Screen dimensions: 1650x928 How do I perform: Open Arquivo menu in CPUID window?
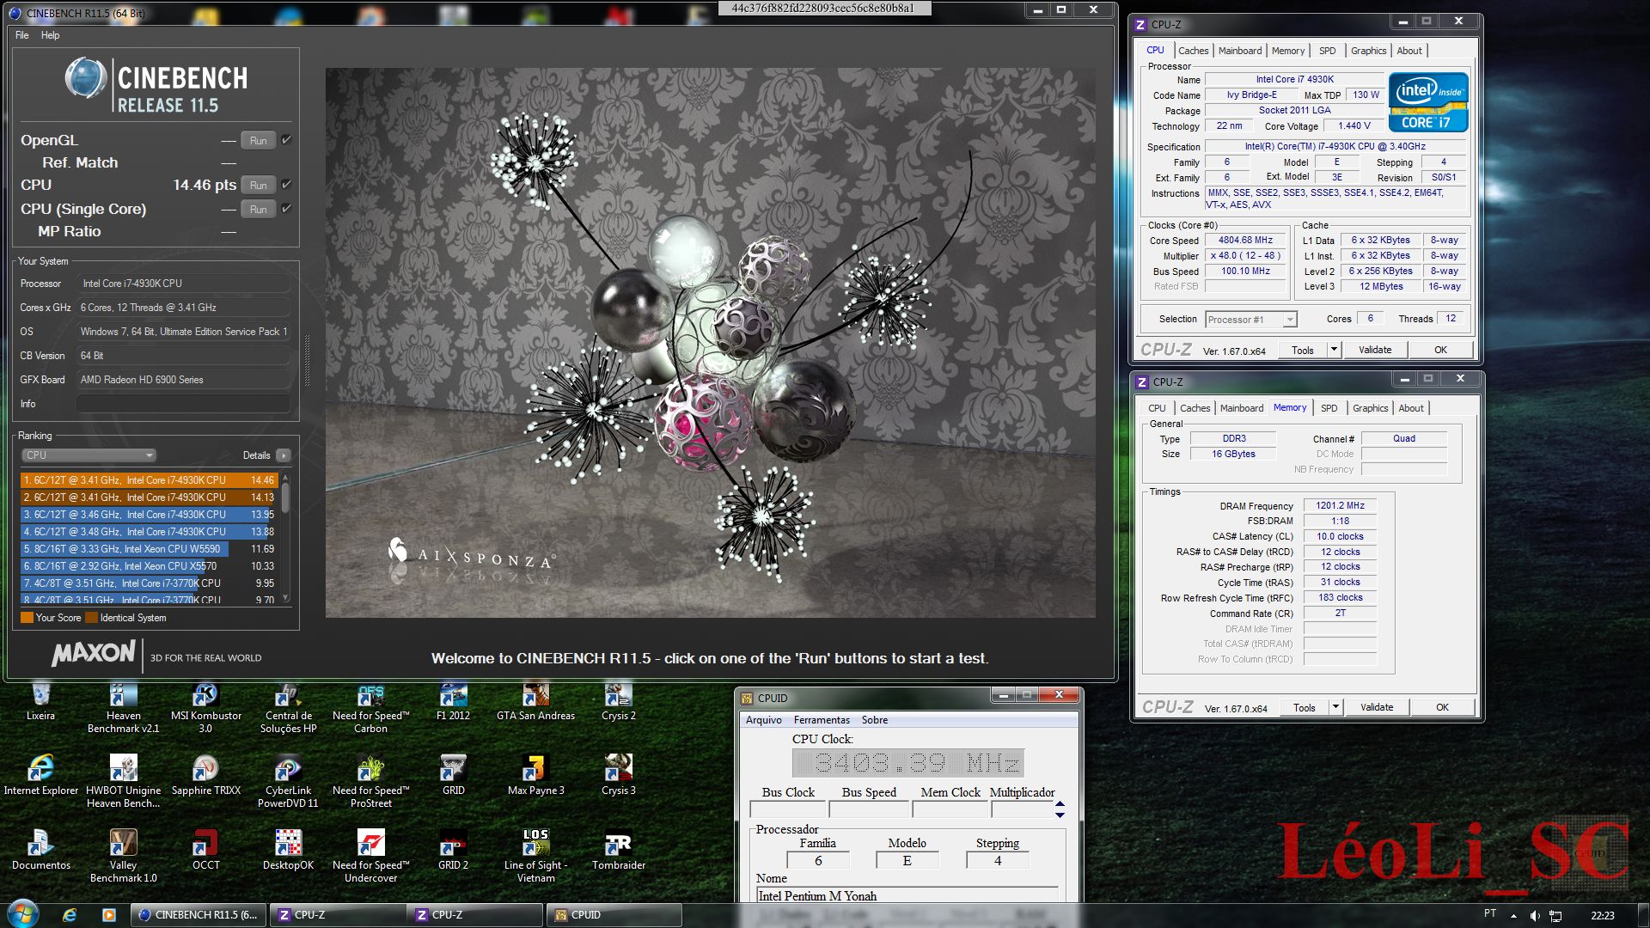763,720
